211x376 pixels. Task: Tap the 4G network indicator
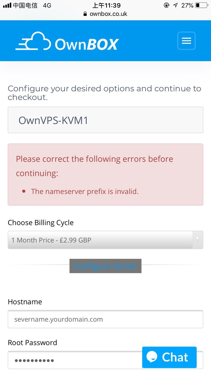point(47,5)
